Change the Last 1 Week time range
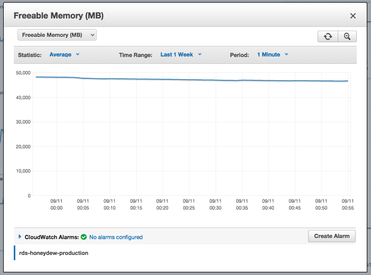Image resolution: width=371 pixels, height=275 pixels. [181, 54]
